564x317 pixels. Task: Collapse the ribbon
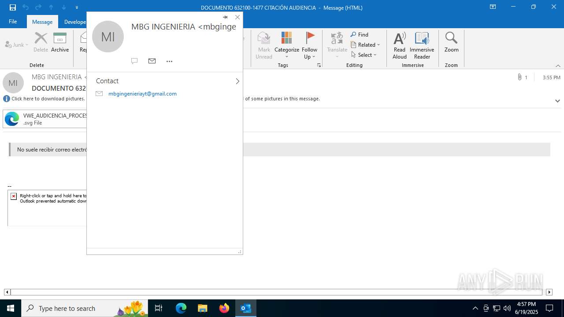pos(558,66)
